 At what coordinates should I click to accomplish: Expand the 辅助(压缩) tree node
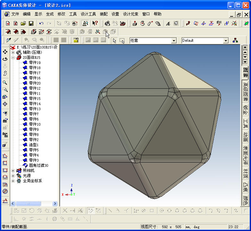pos(13,52)
